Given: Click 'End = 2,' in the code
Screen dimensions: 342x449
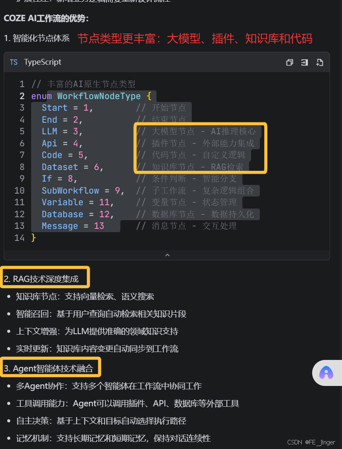Looking at the screenshot, I should point(63,120).
